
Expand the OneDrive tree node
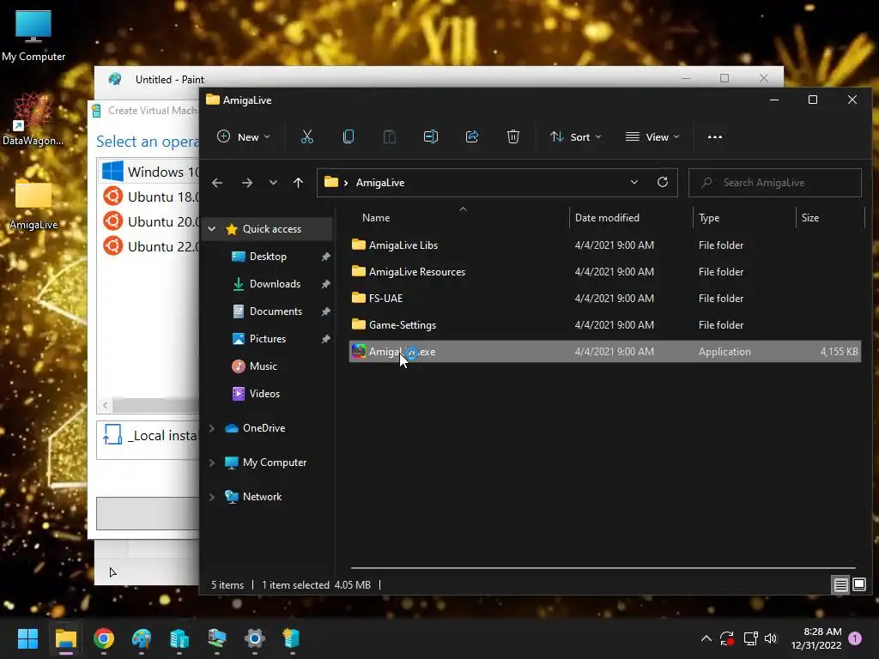coord(212,428)
